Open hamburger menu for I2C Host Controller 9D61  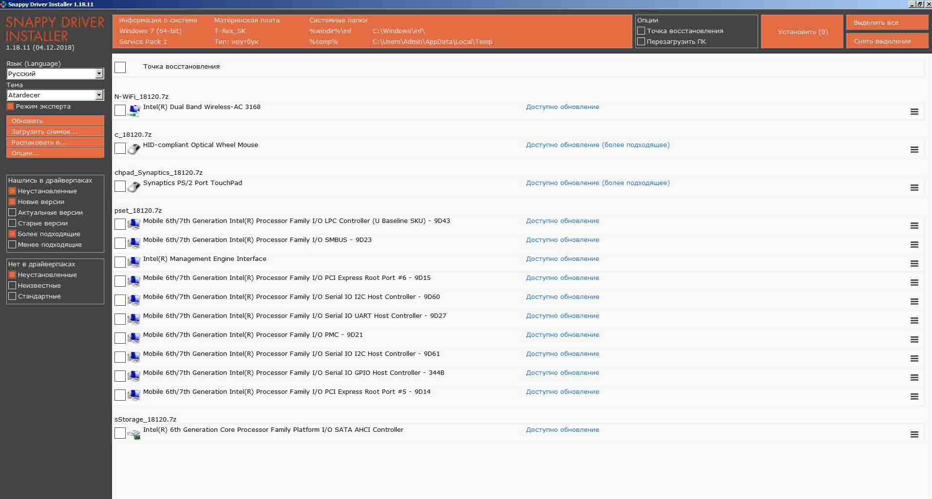[914, 359]
